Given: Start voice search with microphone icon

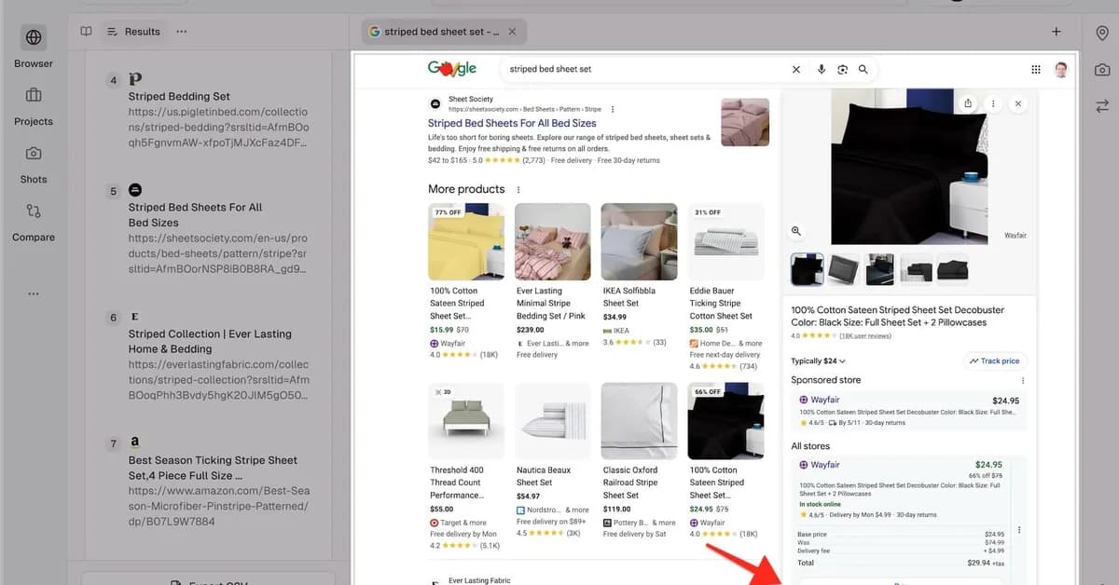Looking at the screenshot, I should [x=822, y=69].
